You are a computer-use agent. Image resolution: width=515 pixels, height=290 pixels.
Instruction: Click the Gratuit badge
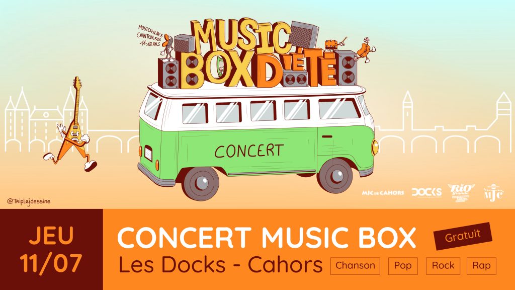tap(463, 236)
